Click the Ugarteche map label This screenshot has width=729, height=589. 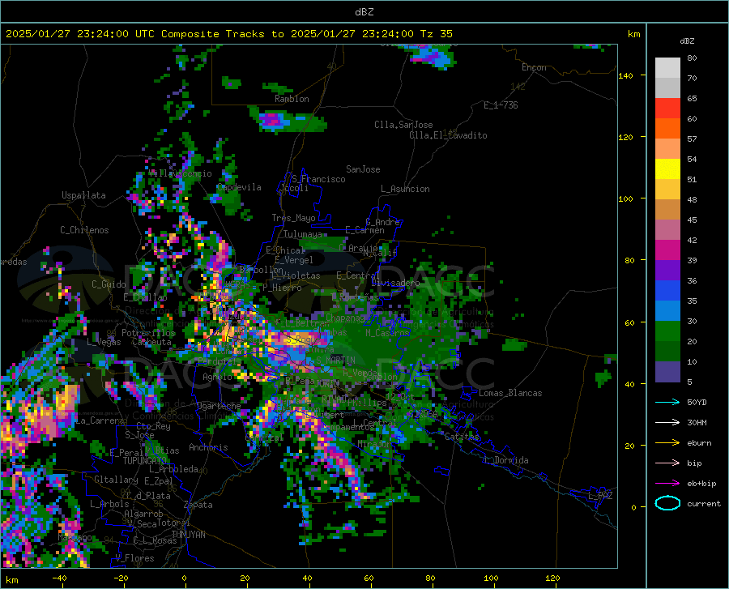point(219,406)
